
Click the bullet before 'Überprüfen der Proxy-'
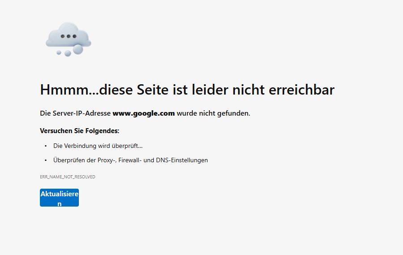click(45, 160)
